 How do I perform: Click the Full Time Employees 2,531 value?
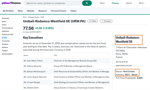140,78
